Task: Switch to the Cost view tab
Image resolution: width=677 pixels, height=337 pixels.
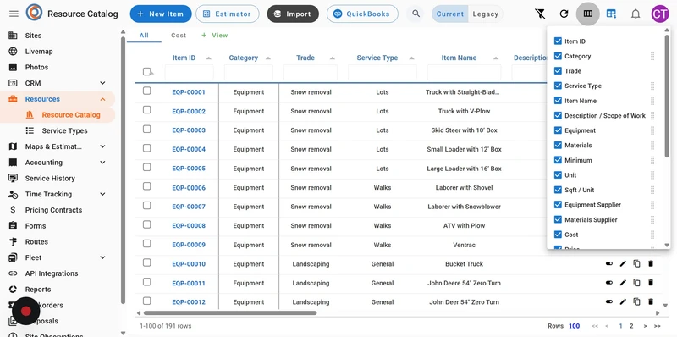Action: [x=179, y=36]
